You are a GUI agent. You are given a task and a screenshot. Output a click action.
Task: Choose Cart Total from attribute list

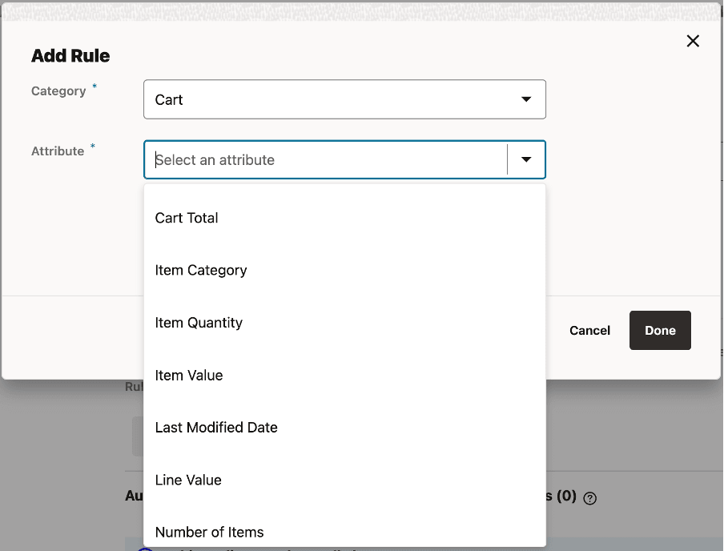click(344, 218)
